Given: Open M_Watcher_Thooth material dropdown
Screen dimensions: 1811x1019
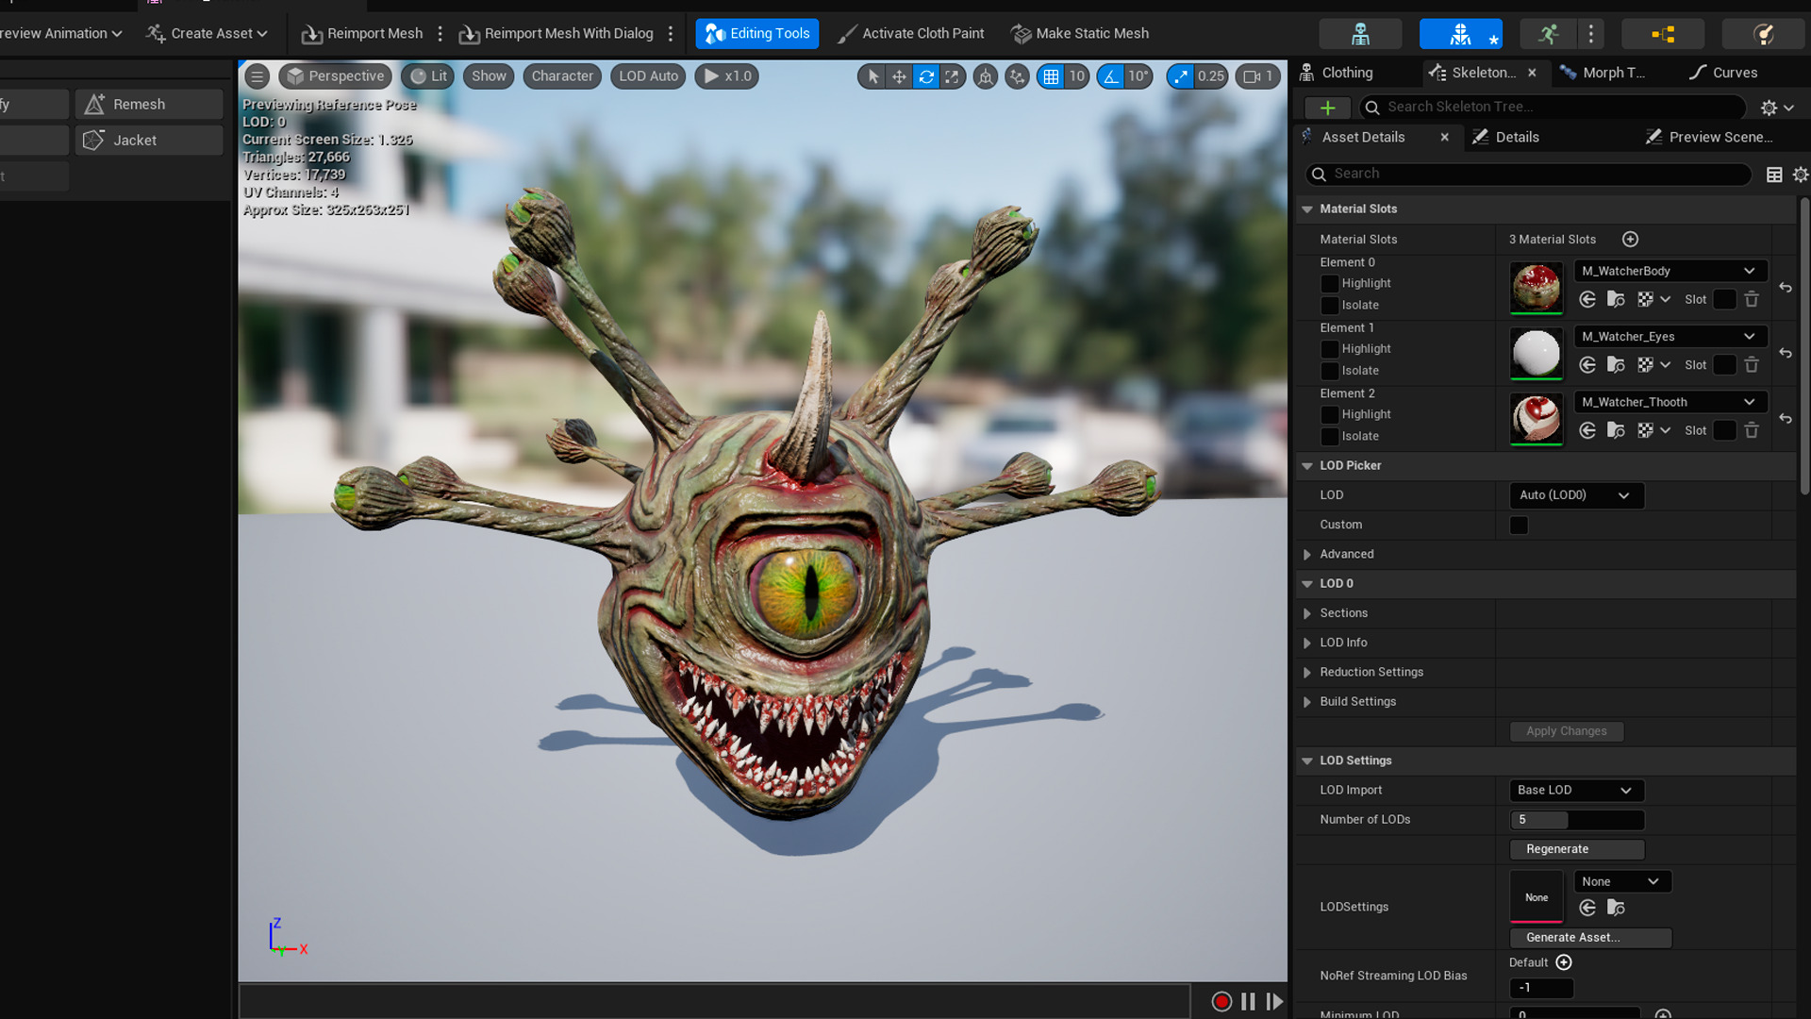Looking at the screenshot, I should coord(1670,402).
